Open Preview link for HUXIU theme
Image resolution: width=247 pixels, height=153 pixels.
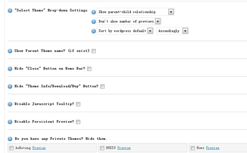pos(124,148)
